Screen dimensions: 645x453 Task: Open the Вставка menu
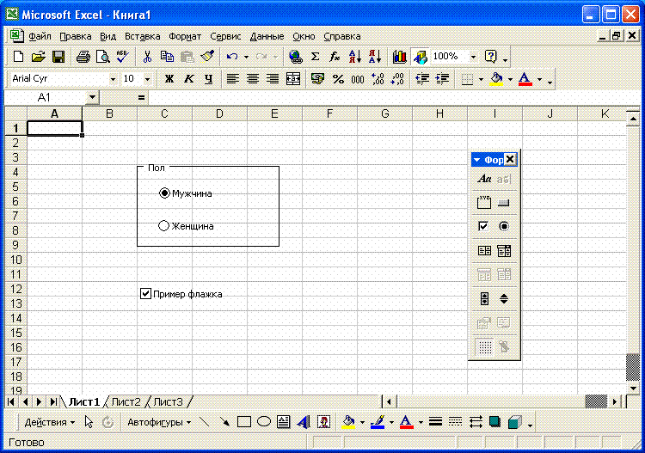pos(142,36)
